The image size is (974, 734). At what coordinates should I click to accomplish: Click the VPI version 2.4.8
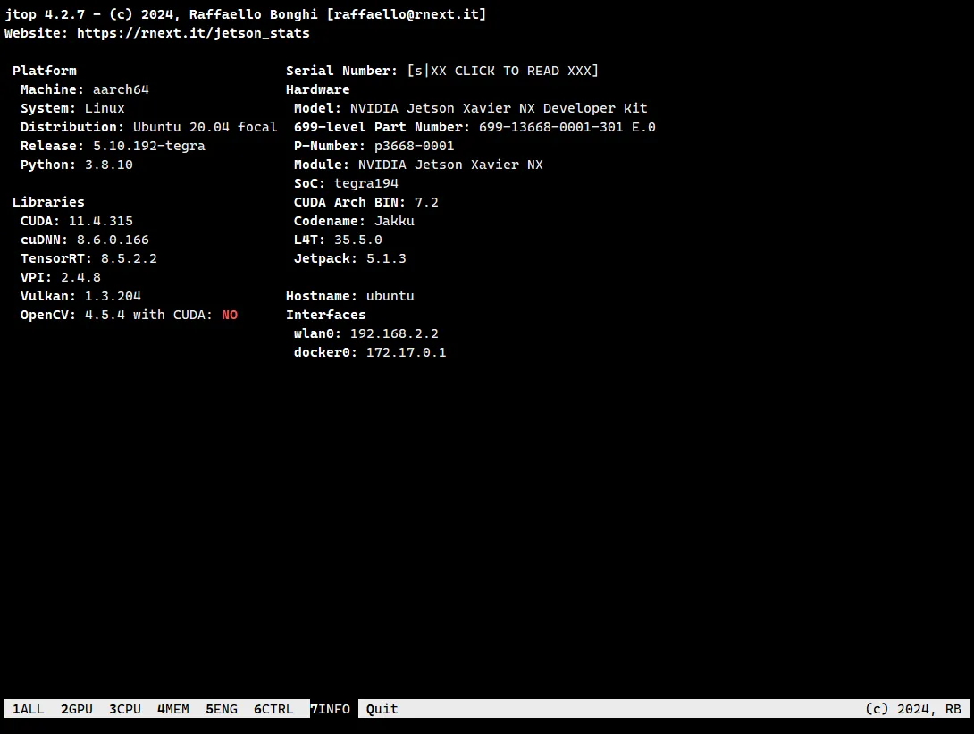[x=80, y=277]
